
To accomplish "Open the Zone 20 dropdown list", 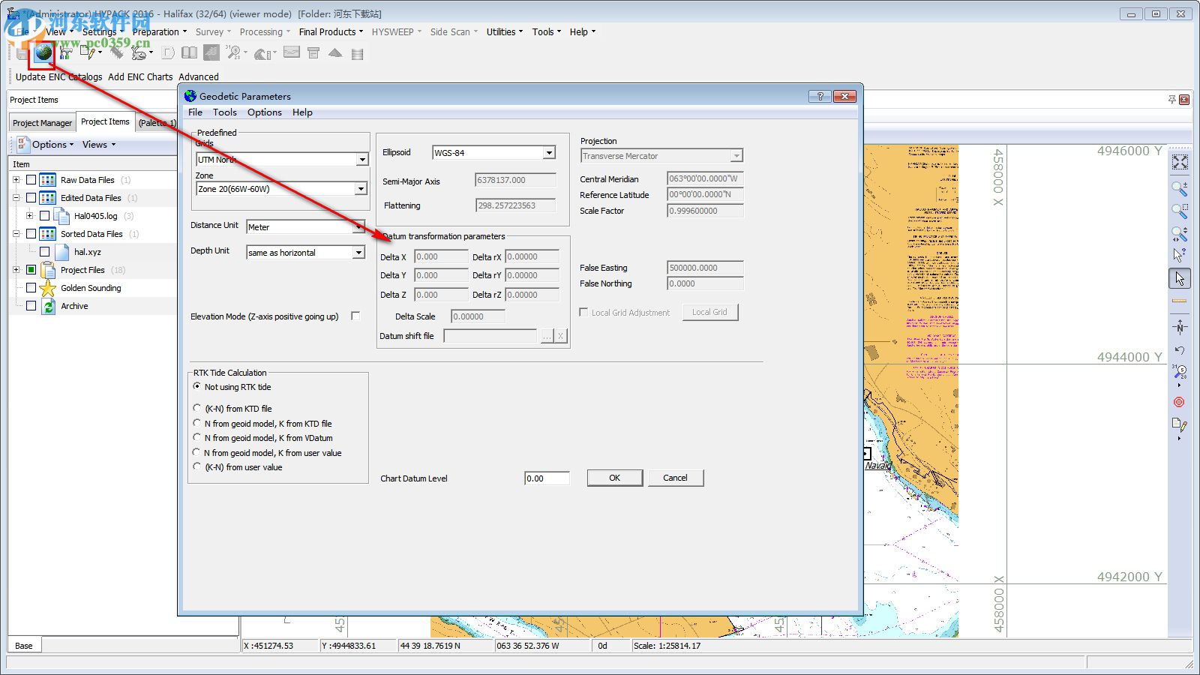I will [x=361, y=189].
